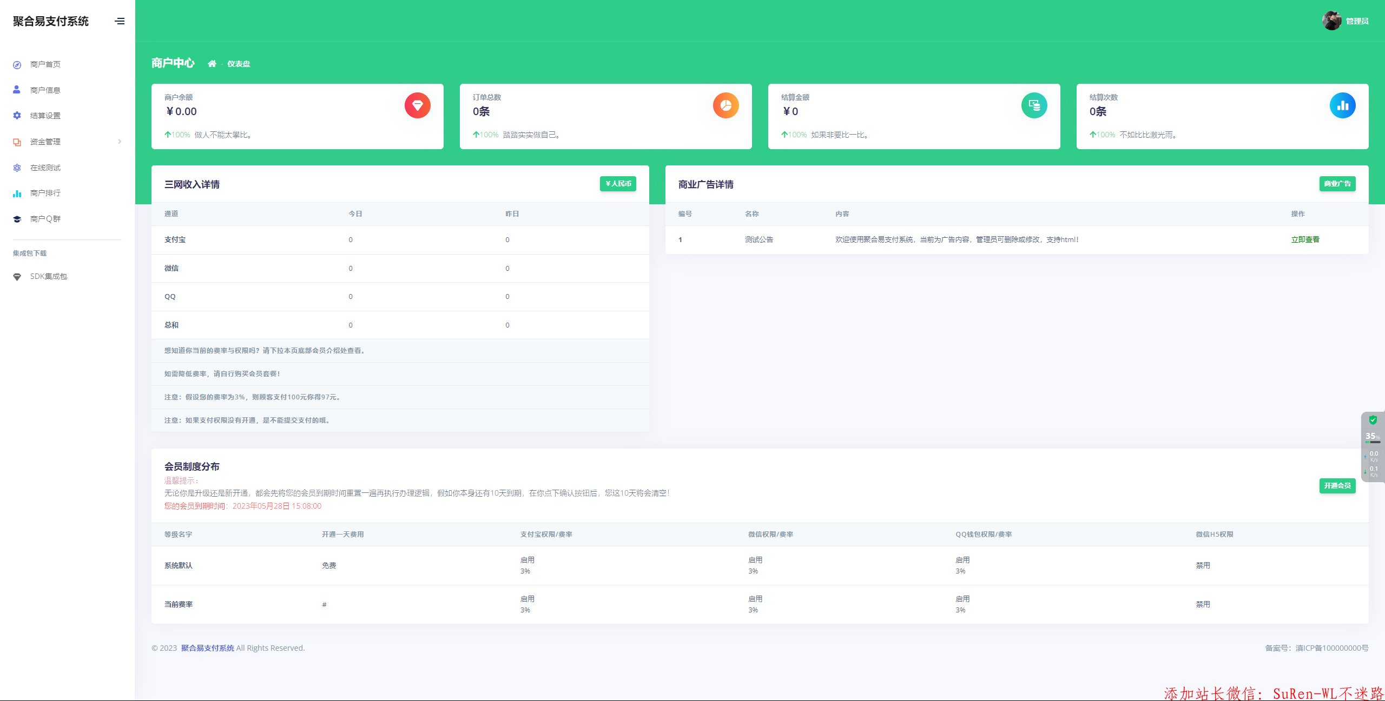The image size is (1385, 701).
Task: Click the 免费 cost cell
Action: 329,566
